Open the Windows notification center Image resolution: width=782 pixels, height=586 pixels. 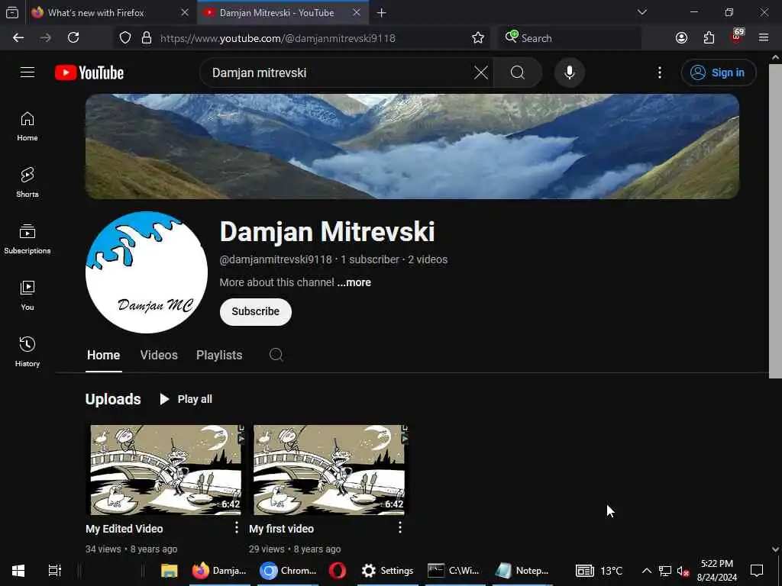coord(757,571)
